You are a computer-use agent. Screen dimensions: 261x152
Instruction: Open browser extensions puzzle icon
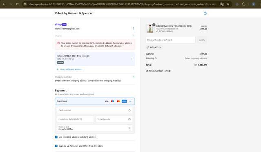(244, 4)
